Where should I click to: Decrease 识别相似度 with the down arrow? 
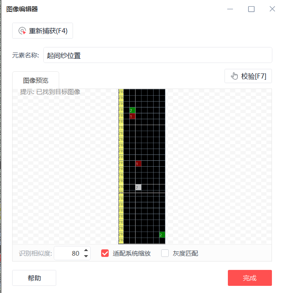tap(86, 256)
